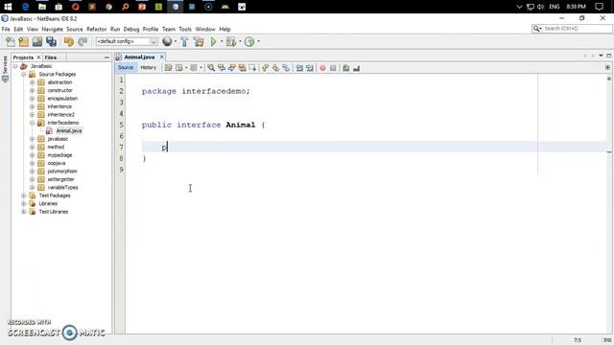Click the Save All toolbar icon
Screen dimensions: 614x345
[51, 41]
